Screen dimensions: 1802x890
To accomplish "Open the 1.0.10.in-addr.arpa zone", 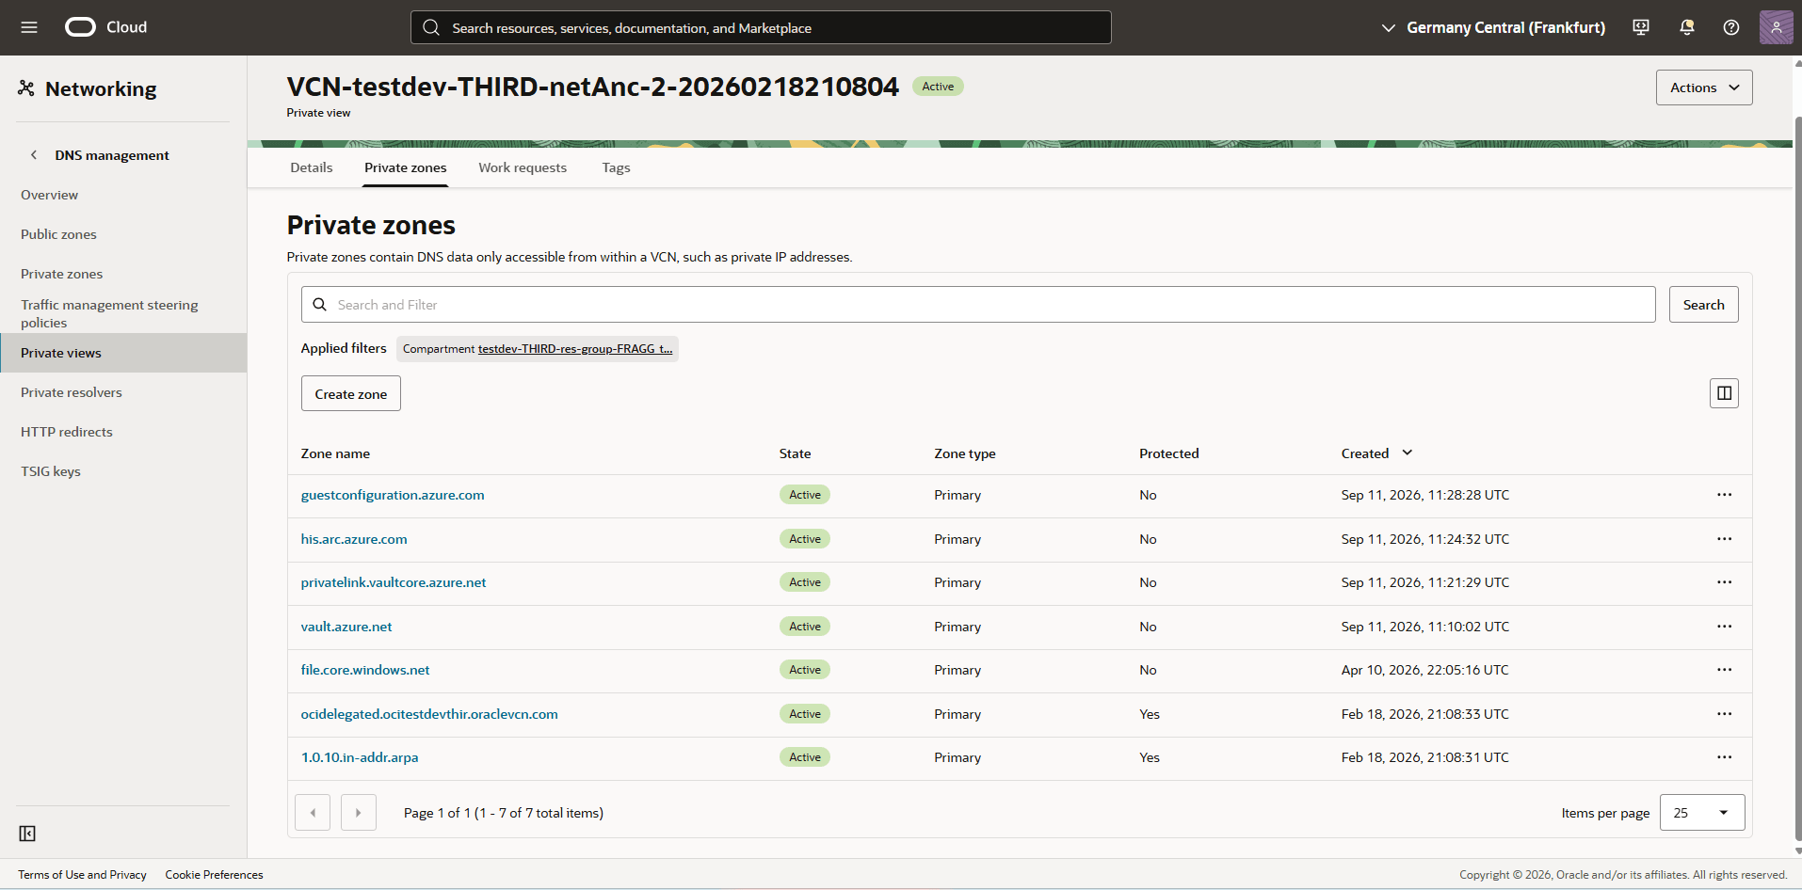I will tap(360, 757).
